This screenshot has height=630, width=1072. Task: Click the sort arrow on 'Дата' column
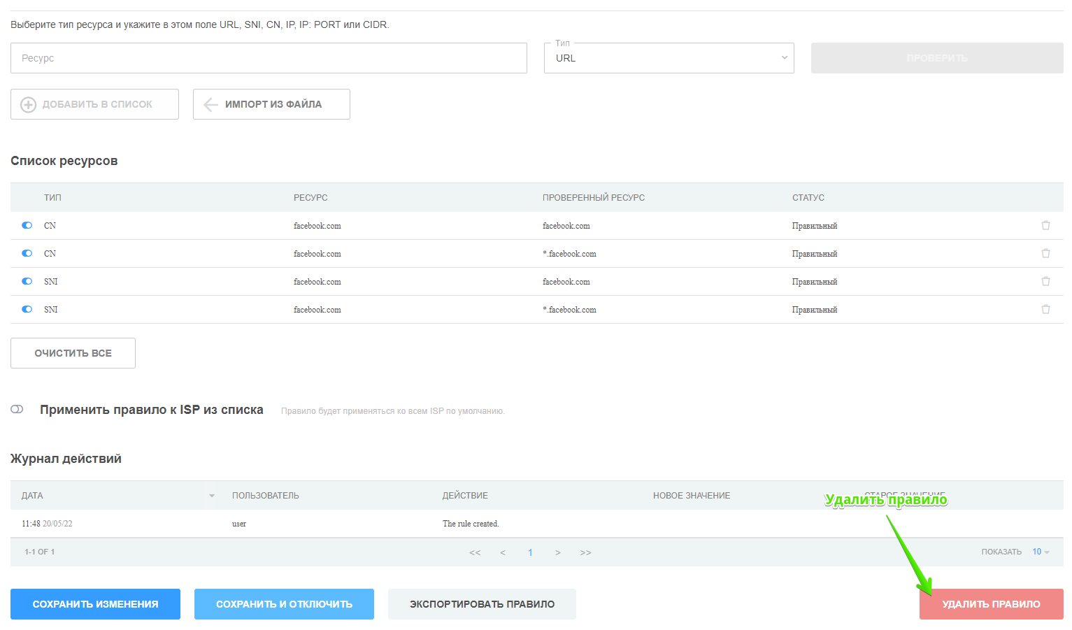click(212, 496)
